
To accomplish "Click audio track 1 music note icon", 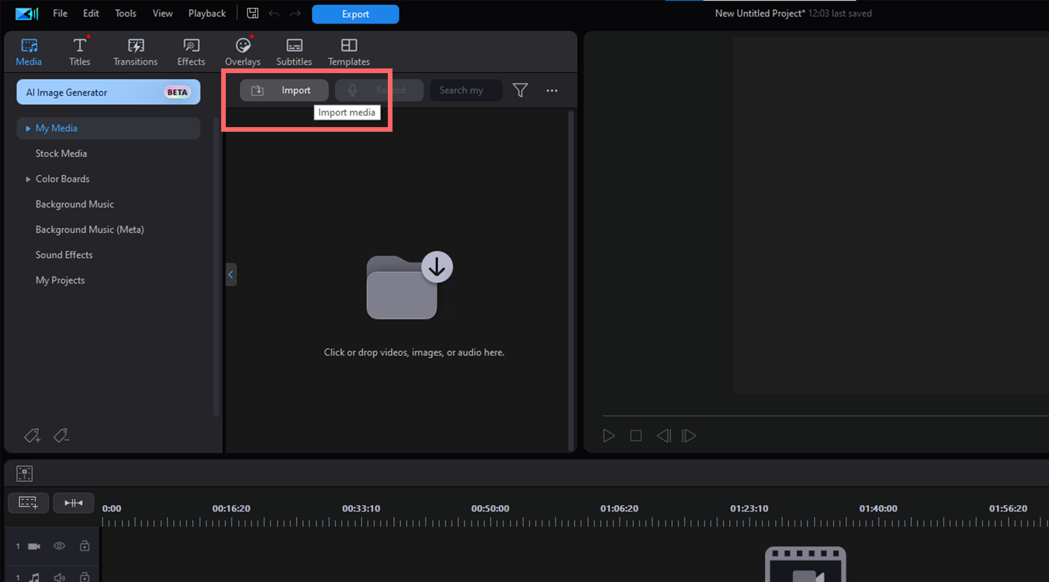I will point(34,577).
